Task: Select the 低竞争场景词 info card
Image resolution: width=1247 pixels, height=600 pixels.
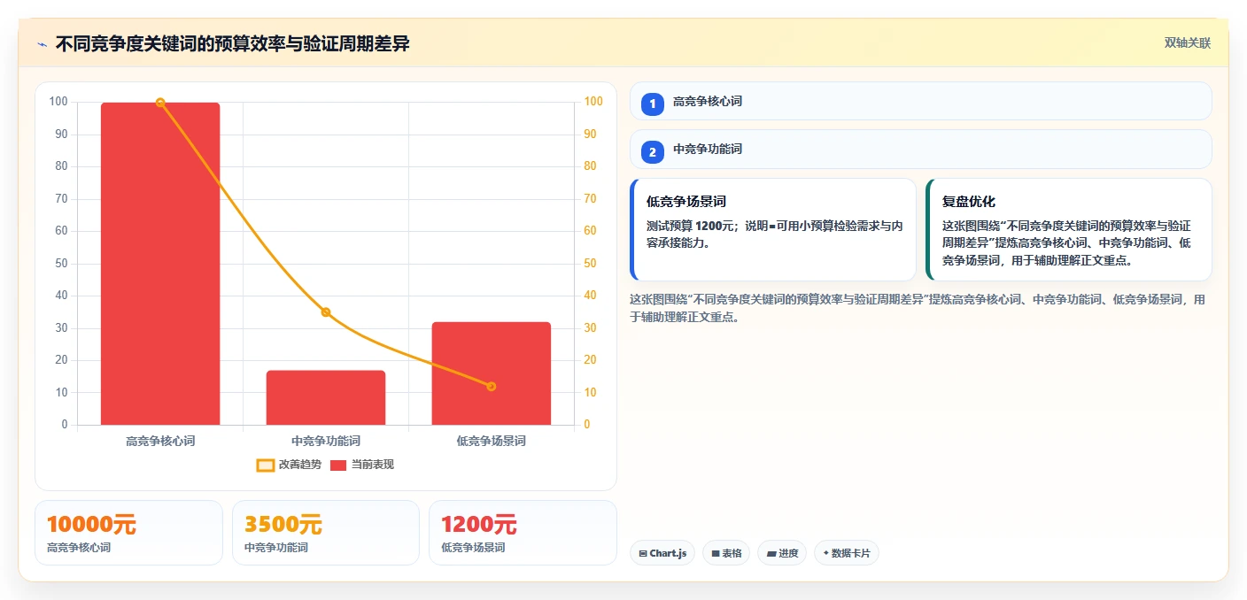Action: pos(773,230)
